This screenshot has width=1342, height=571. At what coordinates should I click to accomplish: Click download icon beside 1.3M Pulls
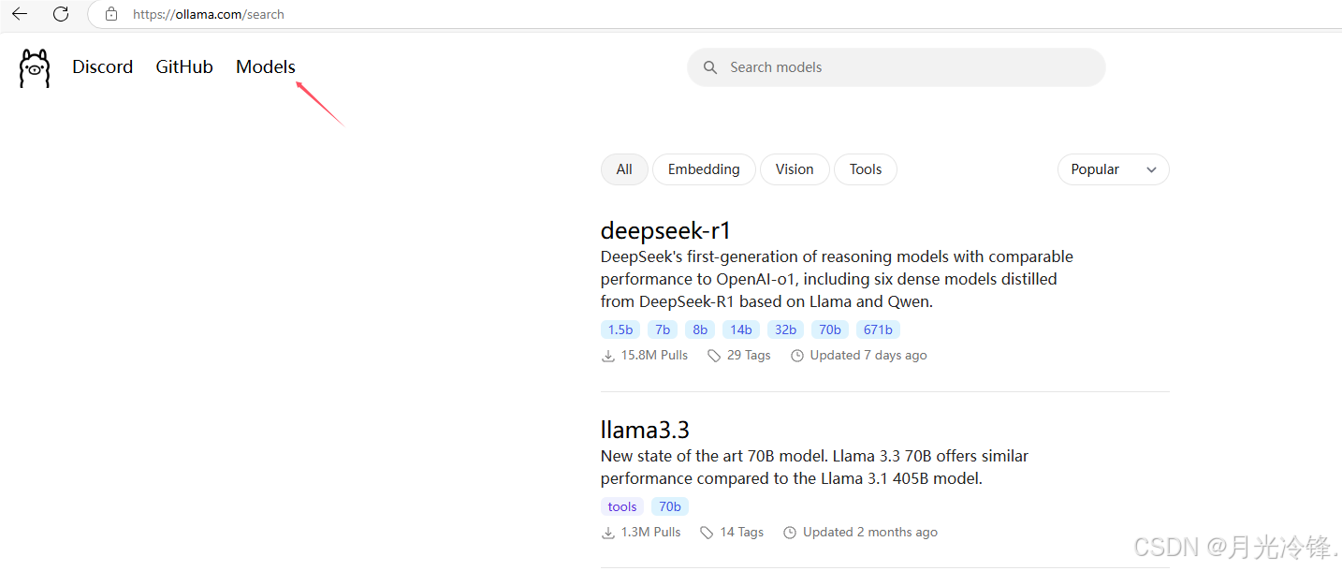608,533
